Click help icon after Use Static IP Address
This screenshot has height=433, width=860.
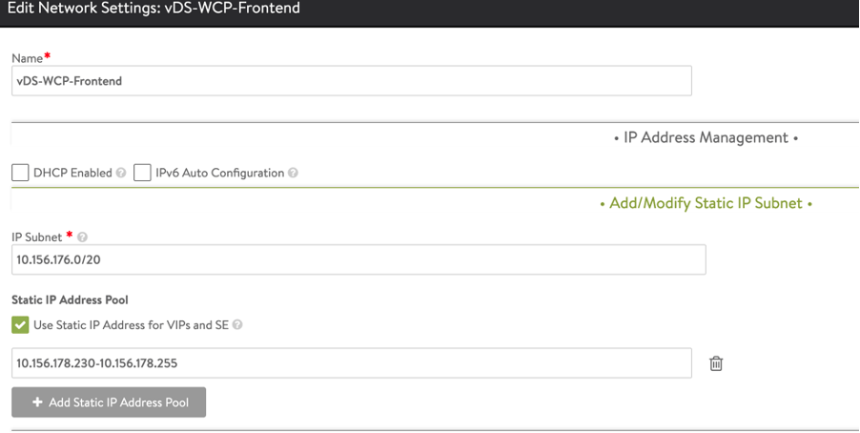pyautogui.click(x=237, y=325)
